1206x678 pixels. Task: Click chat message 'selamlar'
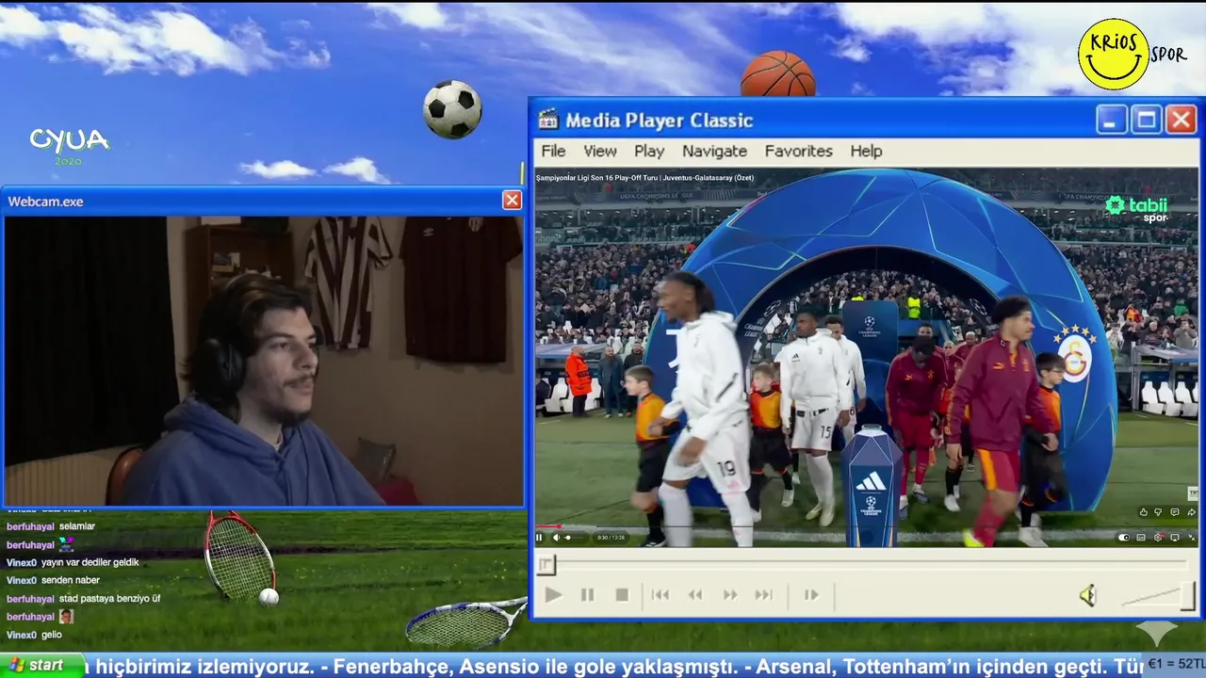[77, 526]
